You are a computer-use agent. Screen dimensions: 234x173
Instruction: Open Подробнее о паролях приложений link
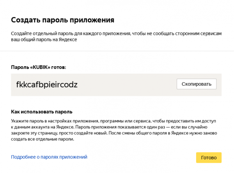49,157
